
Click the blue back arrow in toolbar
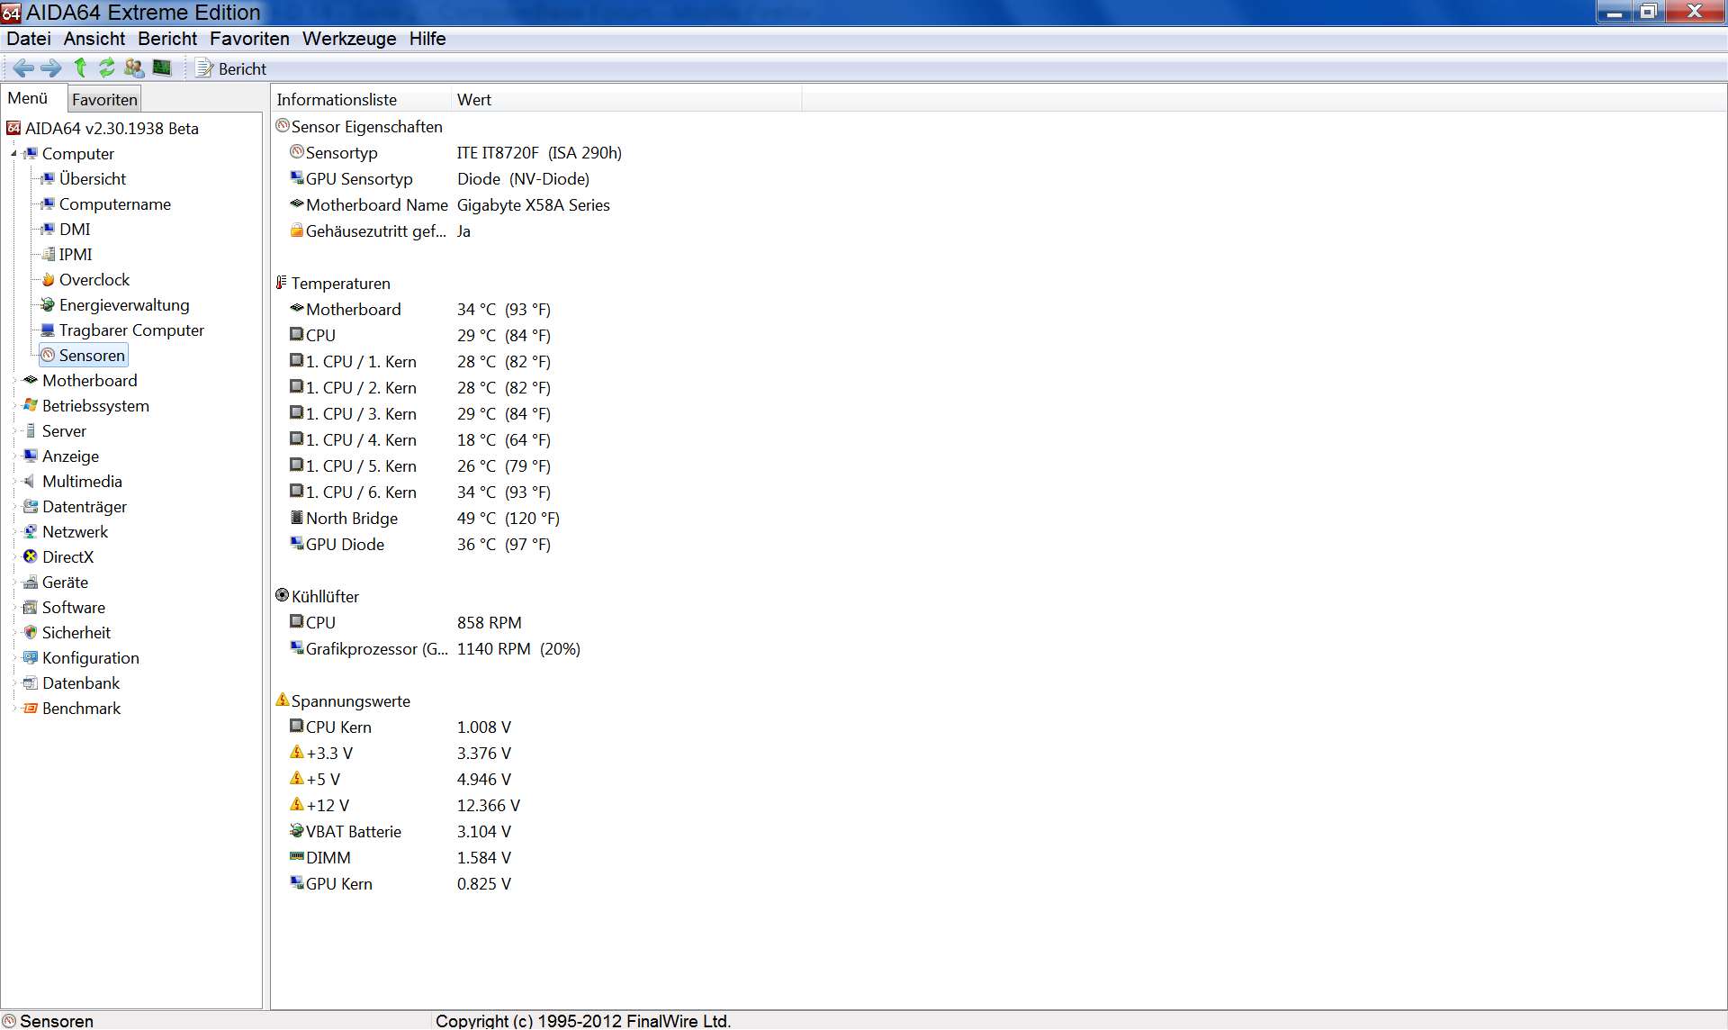23,68
